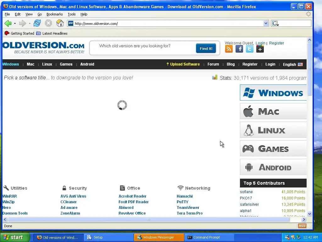Click the plus share icon
The height and width of the screenshot is (242, 322).
coord(260,49)
